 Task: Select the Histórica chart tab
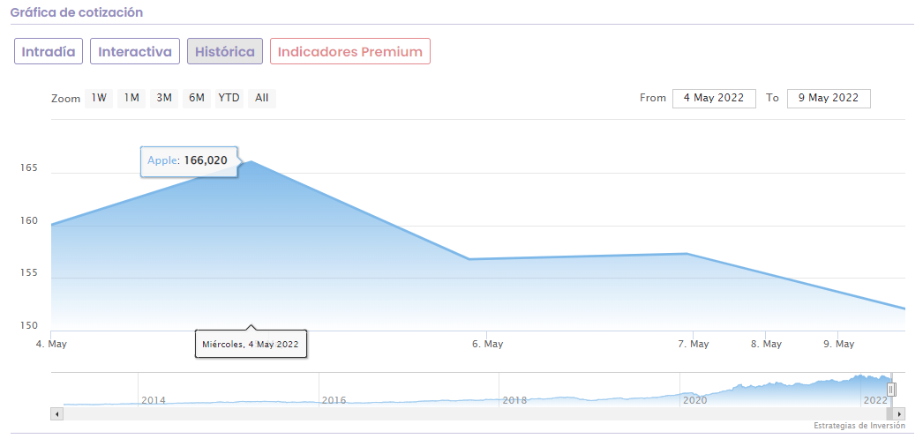(x=225, y=51)
